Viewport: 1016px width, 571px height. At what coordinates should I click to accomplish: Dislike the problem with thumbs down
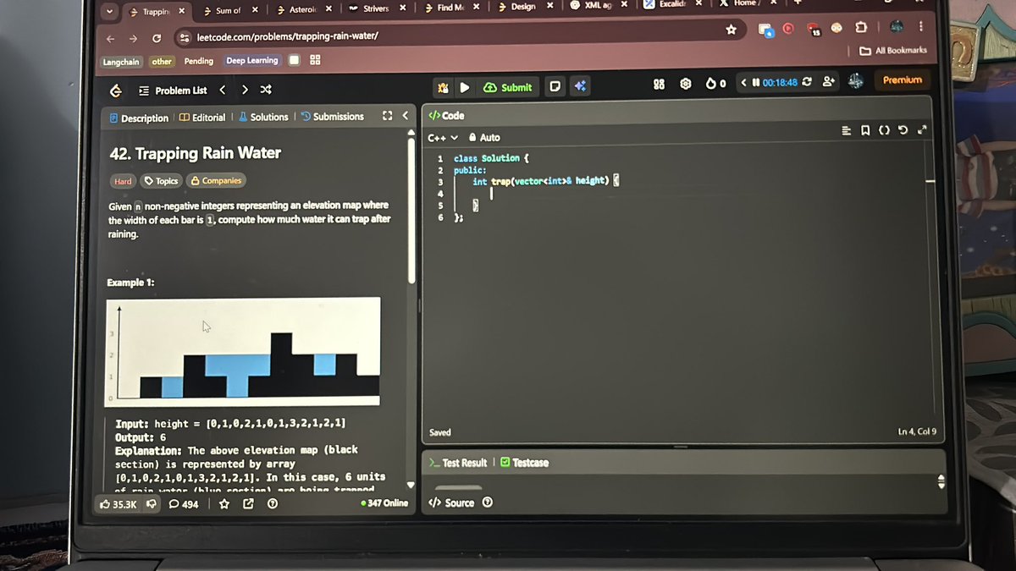[x=151, y=504]
